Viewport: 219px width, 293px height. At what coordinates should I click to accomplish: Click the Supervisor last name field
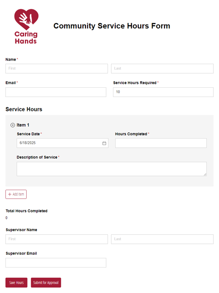coord(162,239)
